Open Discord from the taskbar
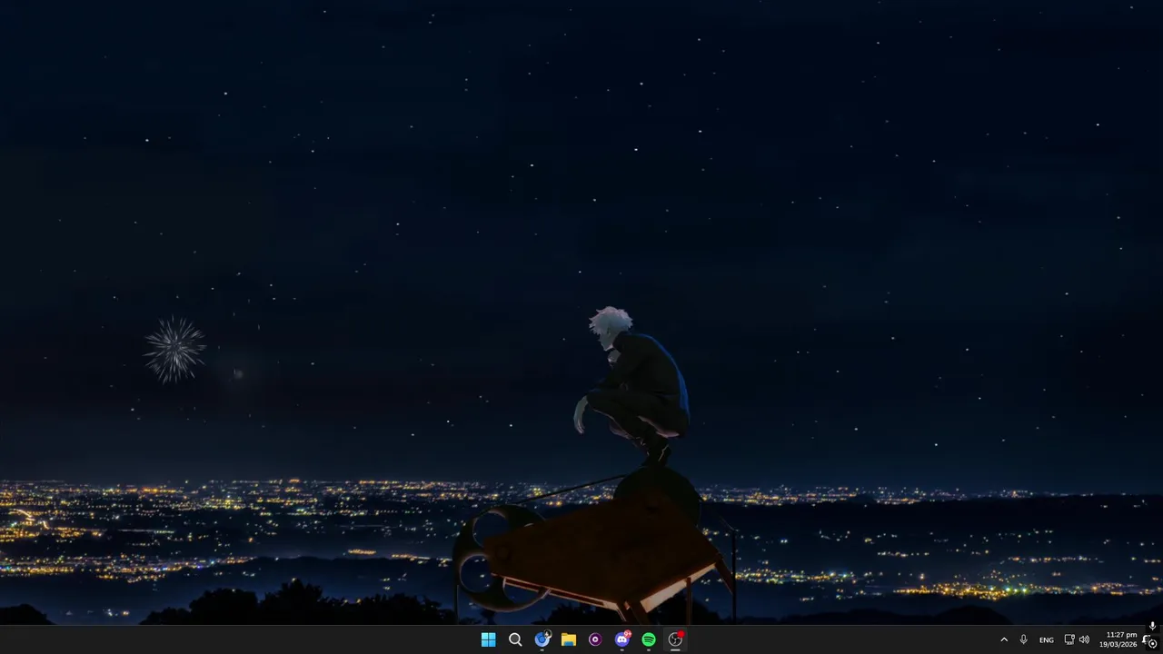The image size is (1163, 654). [622, 639]
